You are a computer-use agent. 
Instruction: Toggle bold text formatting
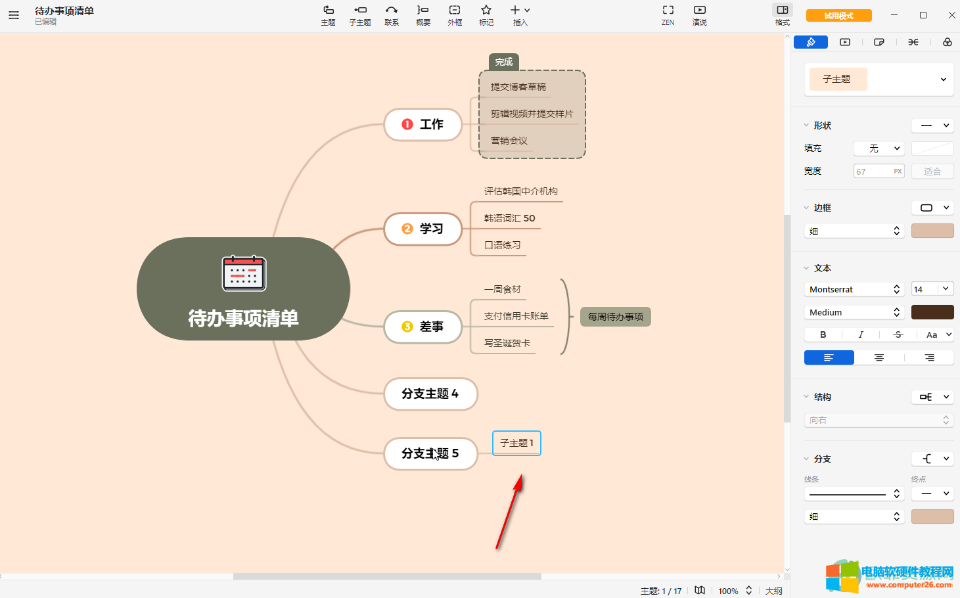pos(823,334)
